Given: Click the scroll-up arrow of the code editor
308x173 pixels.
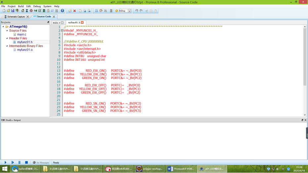Looking at the screenshot, I should [305, 27].
